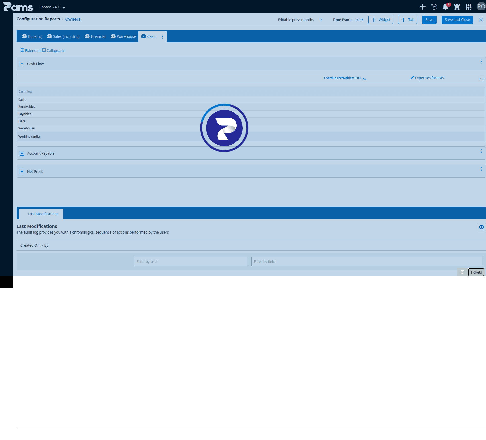Image resolution: width=486 pixels, height=440 pixels.
Task: Click the Working capital row label
Action: pos(29,136)
